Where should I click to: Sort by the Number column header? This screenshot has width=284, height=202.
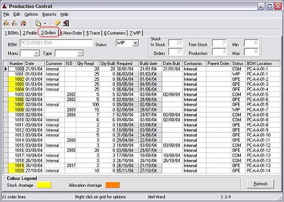coord(16,63)
